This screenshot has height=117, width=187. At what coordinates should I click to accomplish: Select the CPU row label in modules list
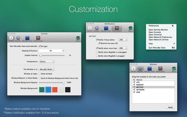pos(138,82)
